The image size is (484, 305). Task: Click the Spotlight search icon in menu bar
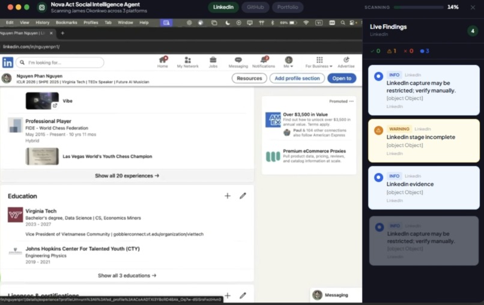click(343, 23)
